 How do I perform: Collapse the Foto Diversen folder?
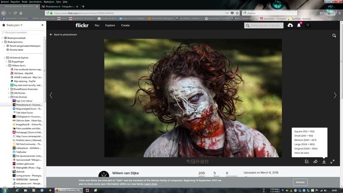(x=9, y=97)
